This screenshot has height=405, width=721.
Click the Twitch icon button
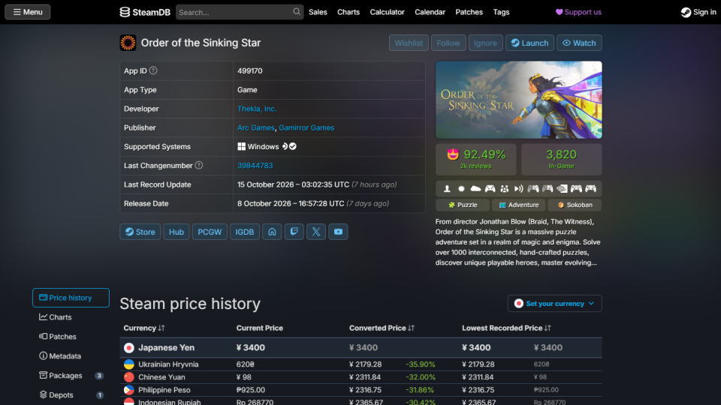tap(294, 232)
